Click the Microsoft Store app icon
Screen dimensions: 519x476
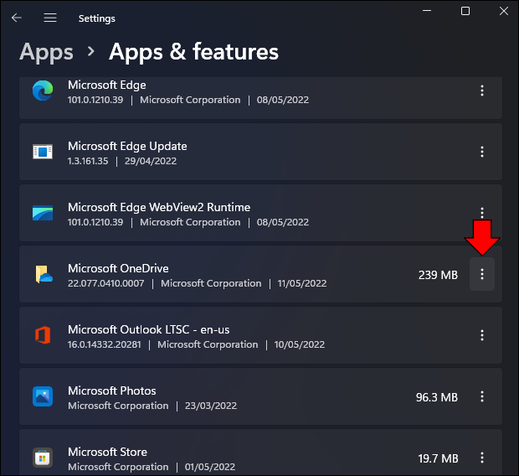coord(43,458)
